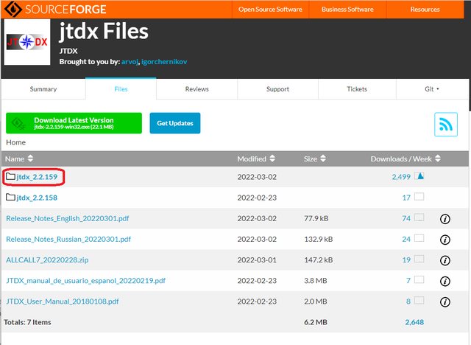Viewport: 471px width, 345px height.
Task: Click the SourceForge diamond logo icon
Action: pos(13,9)
